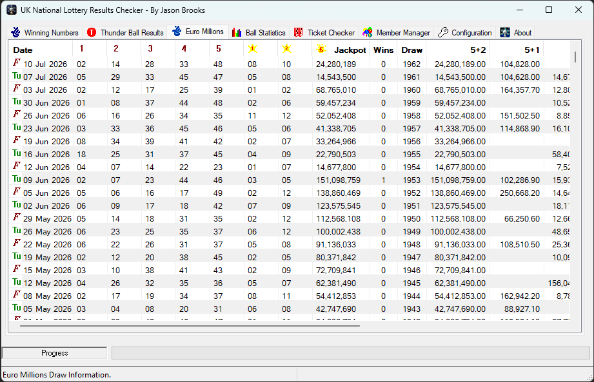Image resolution: width=594 pixels, height=382 pixels.
Task: Click the Lucky Star 2 column header icon
Action: [x=287, y=48]
